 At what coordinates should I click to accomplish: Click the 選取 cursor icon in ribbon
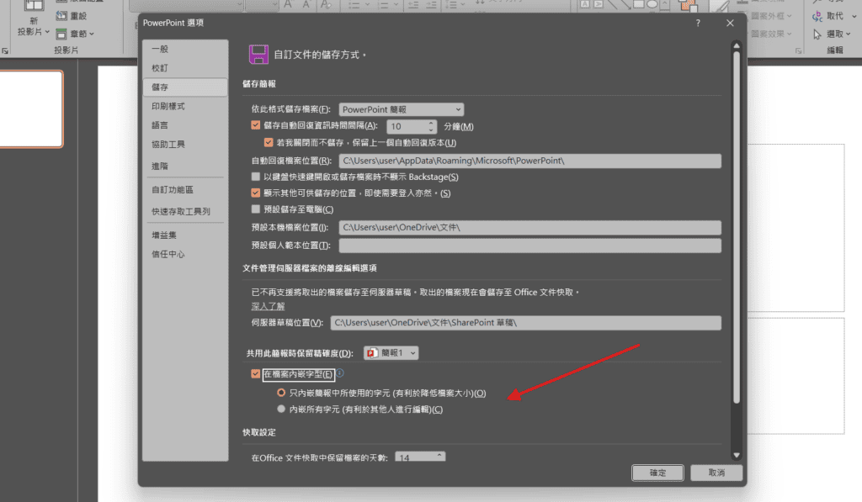click(x=817, y=34)
